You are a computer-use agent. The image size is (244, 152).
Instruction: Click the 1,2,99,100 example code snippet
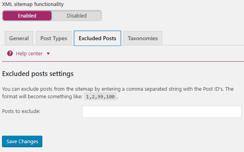(x=100, y=97)
